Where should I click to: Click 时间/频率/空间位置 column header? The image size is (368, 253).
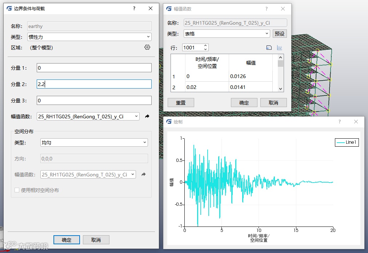[207, 63]
